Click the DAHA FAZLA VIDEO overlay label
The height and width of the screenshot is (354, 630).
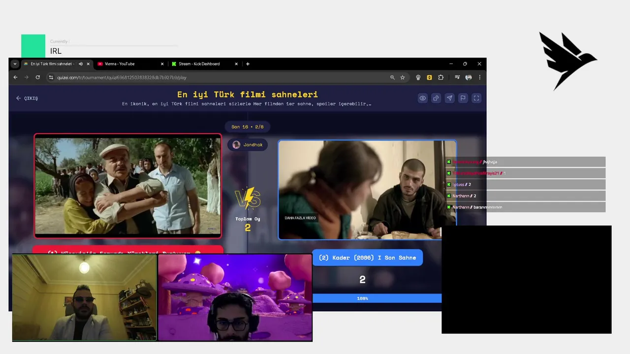coord(300,218)
